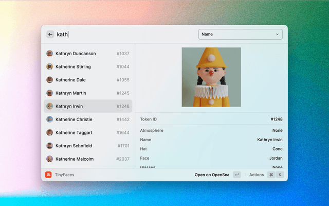Select Kathryn Irwin #1248 list item

point(87,106)
